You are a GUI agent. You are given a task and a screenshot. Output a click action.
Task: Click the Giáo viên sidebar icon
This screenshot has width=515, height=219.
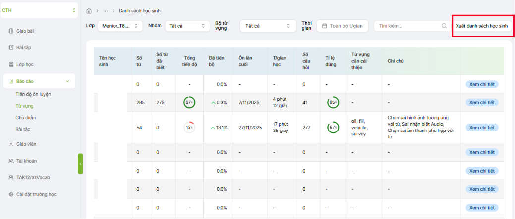pos(11,144)
